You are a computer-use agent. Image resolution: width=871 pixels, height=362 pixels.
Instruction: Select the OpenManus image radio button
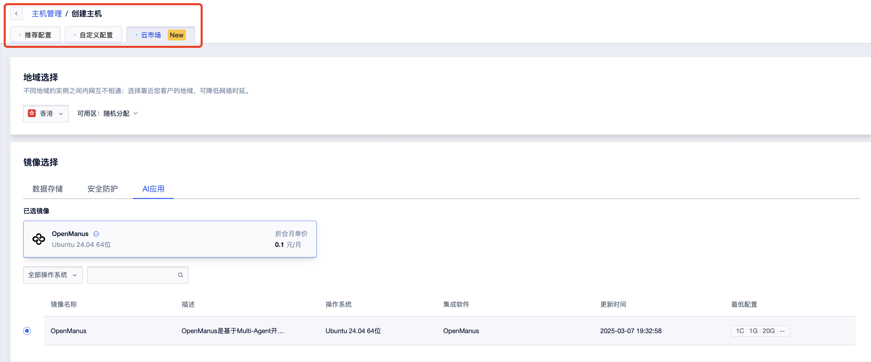click(x=27, y=331)
